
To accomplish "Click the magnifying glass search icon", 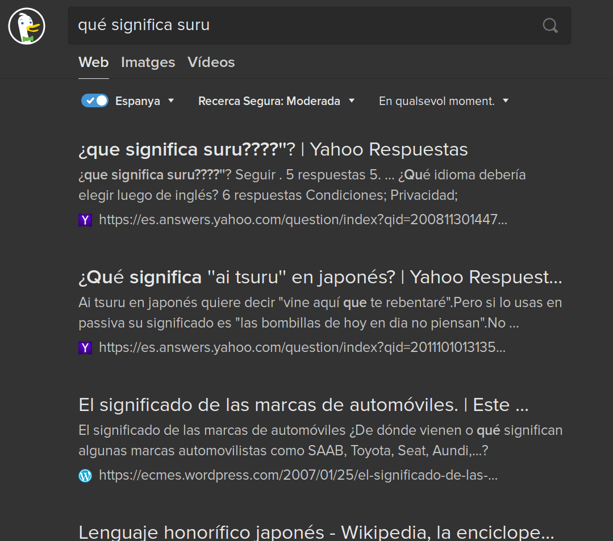I will (550, 26).
